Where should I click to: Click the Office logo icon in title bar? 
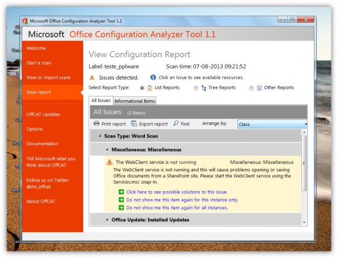[25, 21]
